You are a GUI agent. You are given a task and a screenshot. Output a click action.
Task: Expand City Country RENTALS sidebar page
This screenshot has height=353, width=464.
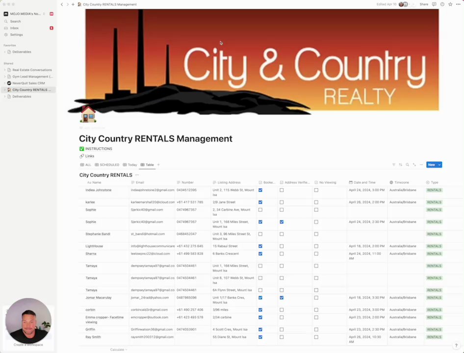[x=5, y=90]
